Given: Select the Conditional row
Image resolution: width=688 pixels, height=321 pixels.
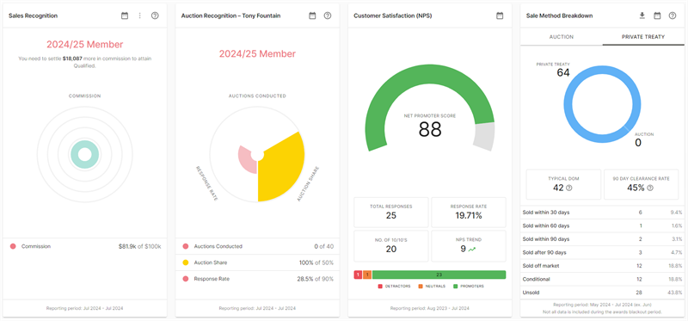Looking at the screenshot, I should [603, 280].
